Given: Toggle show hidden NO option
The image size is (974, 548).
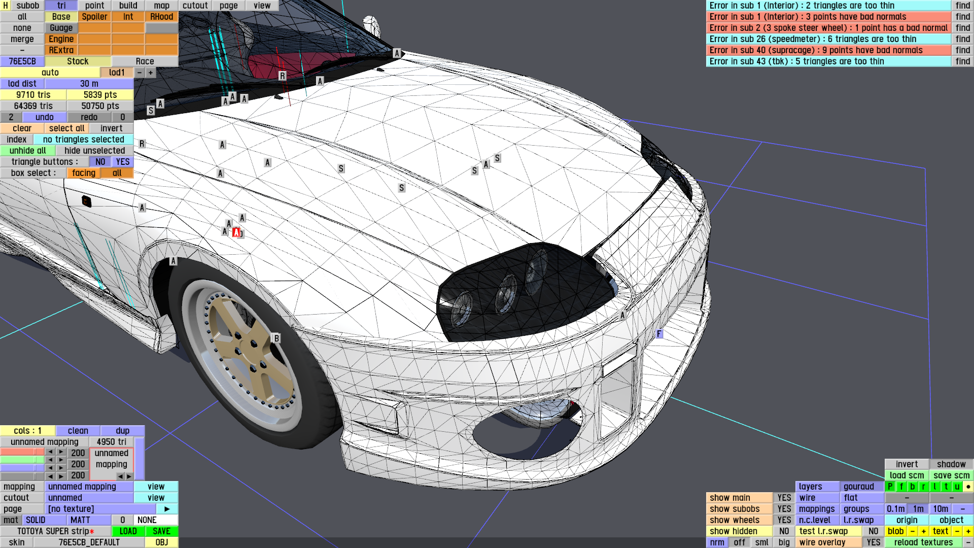Looking at the screenshot, I should coord(784,531).
